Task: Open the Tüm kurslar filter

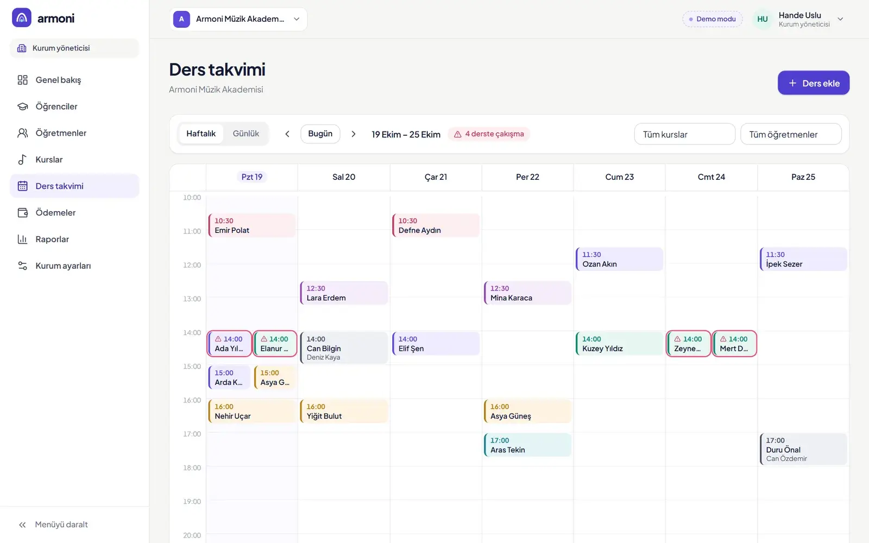Action: click(x=684, y=134)
